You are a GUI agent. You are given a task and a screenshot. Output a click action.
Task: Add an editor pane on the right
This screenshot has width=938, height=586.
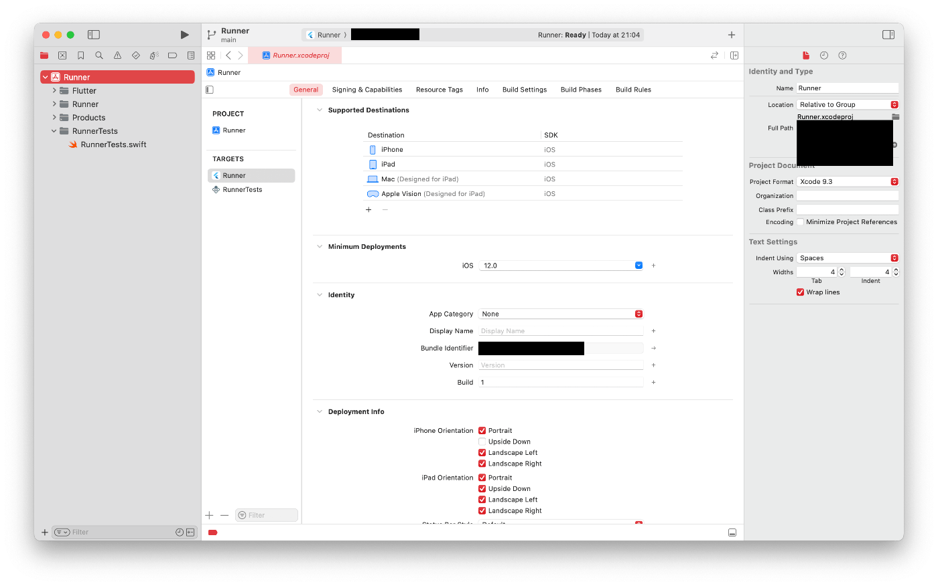coord(734,56)
